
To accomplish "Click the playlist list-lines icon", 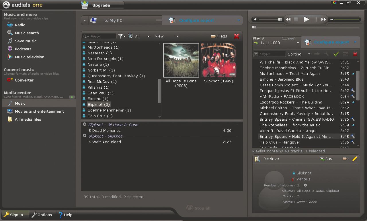I will pyautogui.click(x=345, y=54).
